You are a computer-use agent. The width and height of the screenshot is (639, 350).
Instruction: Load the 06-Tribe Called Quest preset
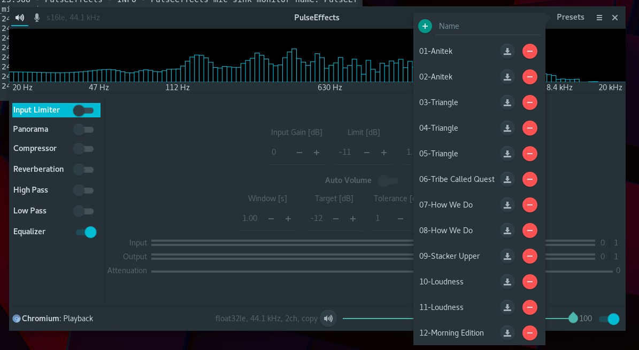(x=507, y=179)
